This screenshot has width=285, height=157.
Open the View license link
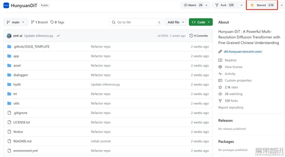(233, 67)
